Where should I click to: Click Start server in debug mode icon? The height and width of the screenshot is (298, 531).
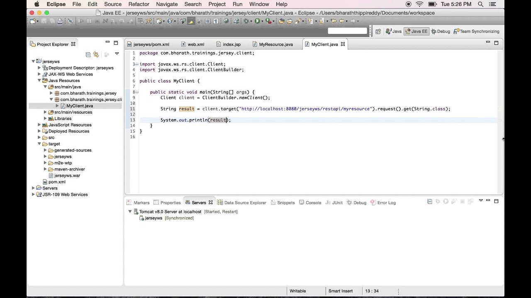pyautogui.click(x=438, y=201)
